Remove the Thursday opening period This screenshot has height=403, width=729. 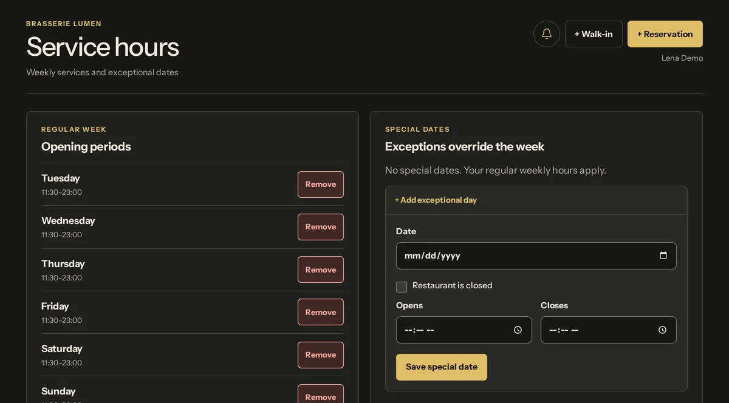click(x=321, y=269)
